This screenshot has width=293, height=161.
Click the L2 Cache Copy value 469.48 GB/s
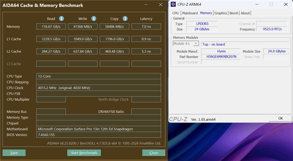tap(114, 51)
